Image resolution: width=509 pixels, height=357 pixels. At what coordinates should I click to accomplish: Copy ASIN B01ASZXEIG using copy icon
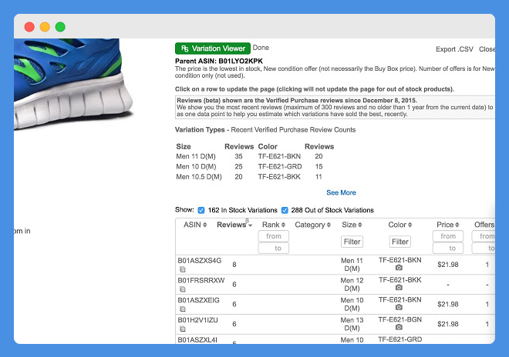[183, 309]
